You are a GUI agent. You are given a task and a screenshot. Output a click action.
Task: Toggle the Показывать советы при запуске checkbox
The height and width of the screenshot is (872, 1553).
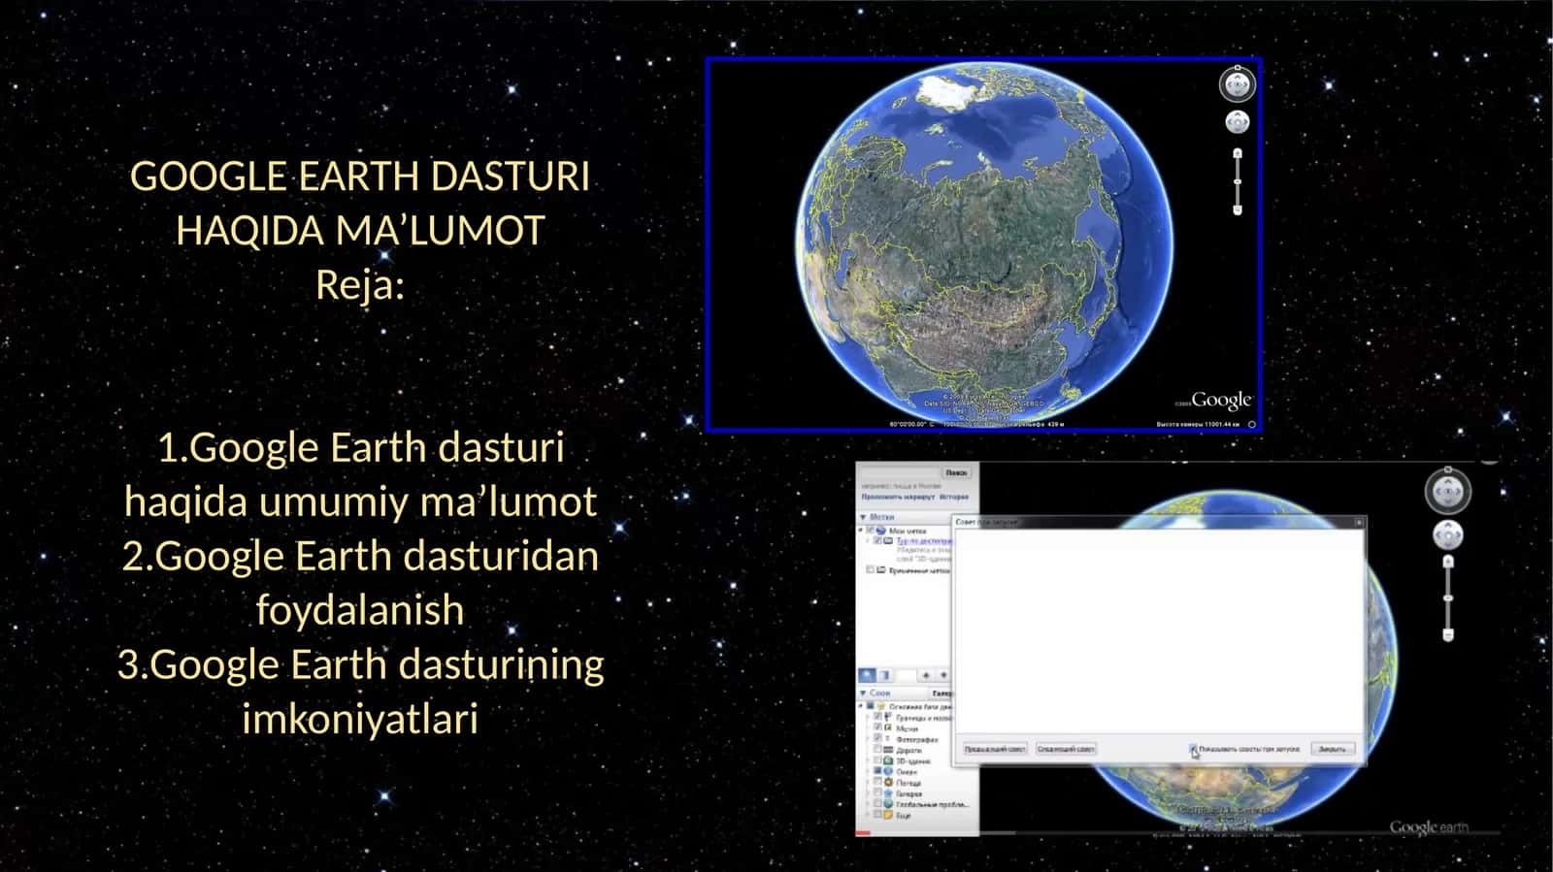click(1193, 749)
